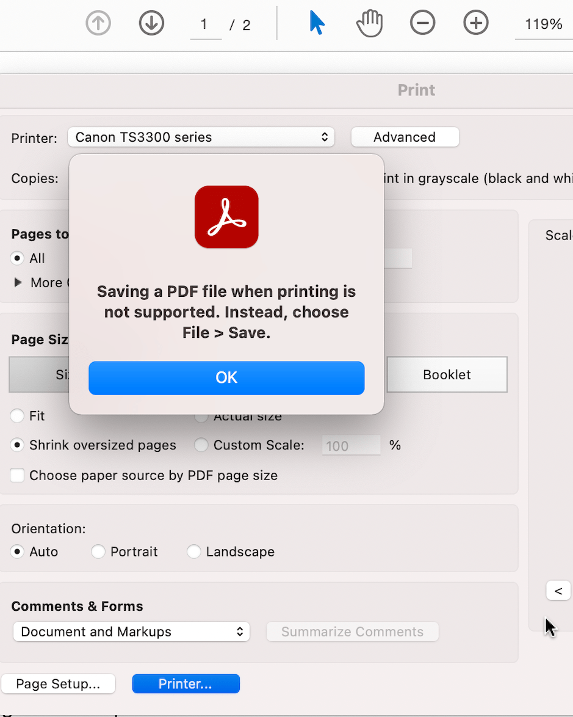Go to next page with down arrow
This screenshot has width=573, height=717.
click(x=151, y=23)
